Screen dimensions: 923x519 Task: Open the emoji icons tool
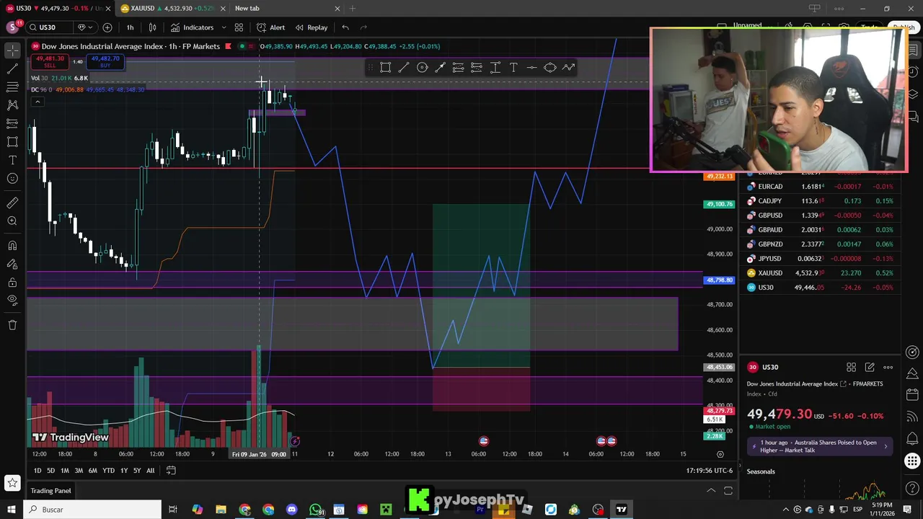point(12,178)
